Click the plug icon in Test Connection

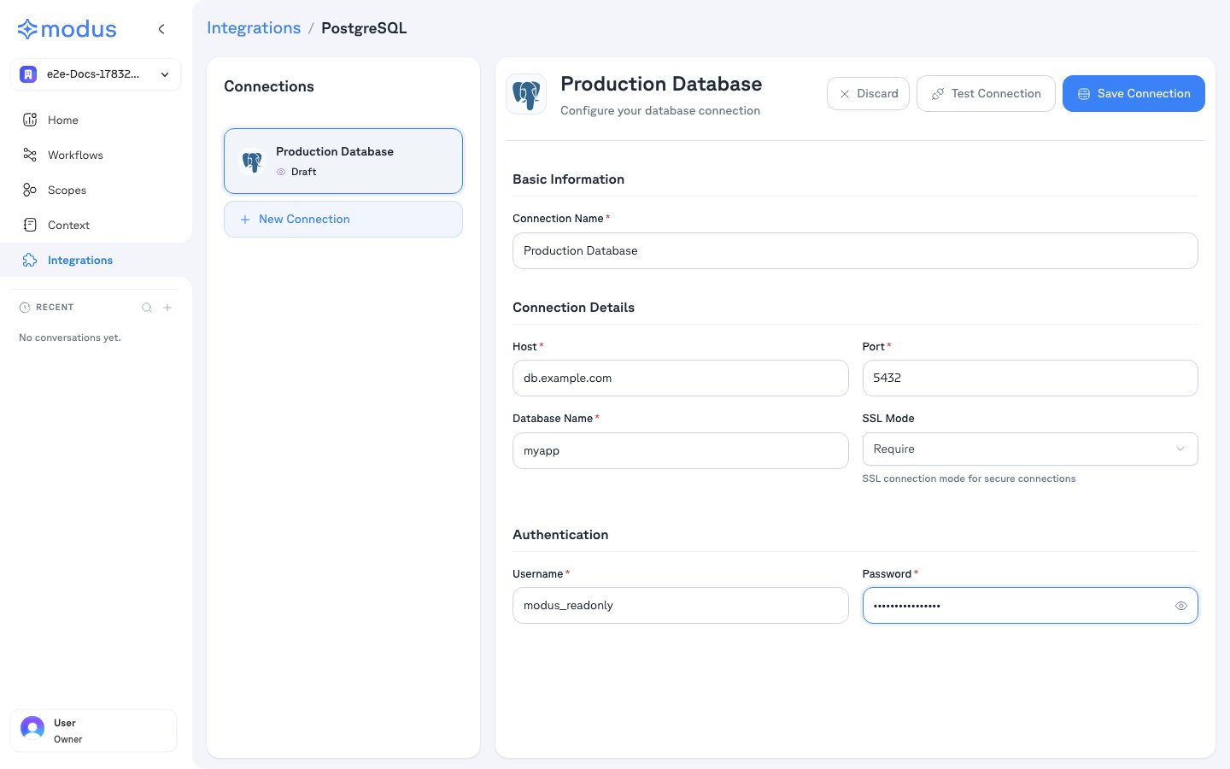[937, 94]
